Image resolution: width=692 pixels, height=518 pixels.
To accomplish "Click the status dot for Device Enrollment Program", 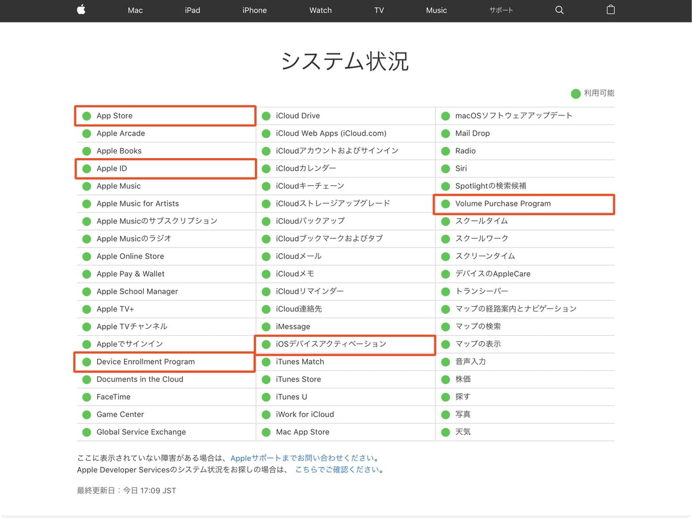I will 86,362.
